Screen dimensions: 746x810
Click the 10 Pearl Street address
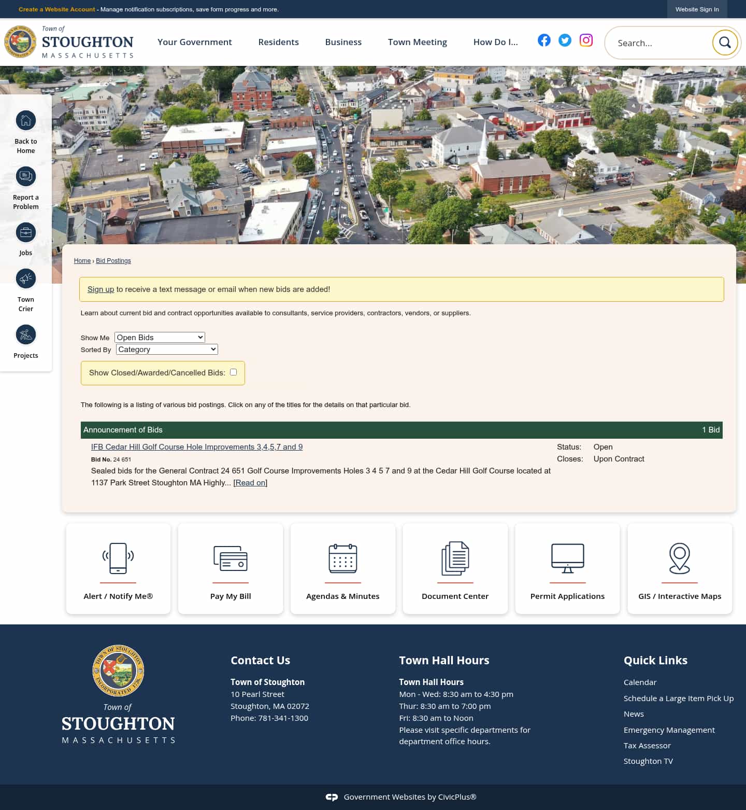(x=257, y=694)
